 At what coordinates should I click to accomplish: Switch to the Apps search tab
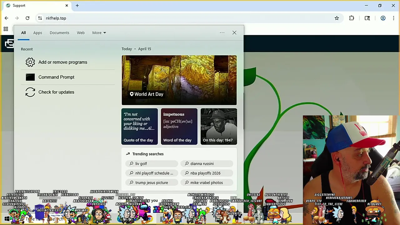point(37,33)
